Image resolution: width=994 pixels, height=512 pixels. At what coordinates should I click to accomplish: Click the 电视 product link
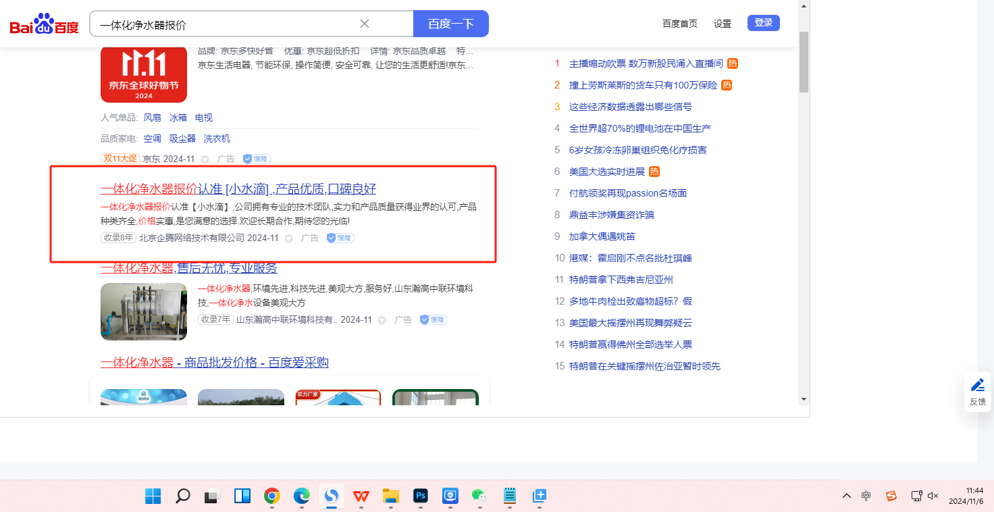[204, 118]
